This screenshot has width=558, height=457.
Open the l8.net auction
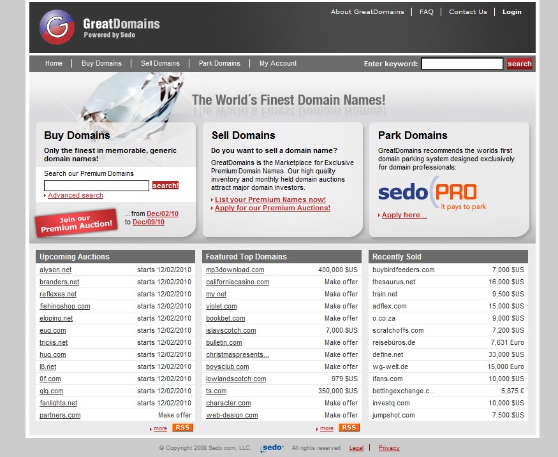pyautogui.click(x=48, y=366)
